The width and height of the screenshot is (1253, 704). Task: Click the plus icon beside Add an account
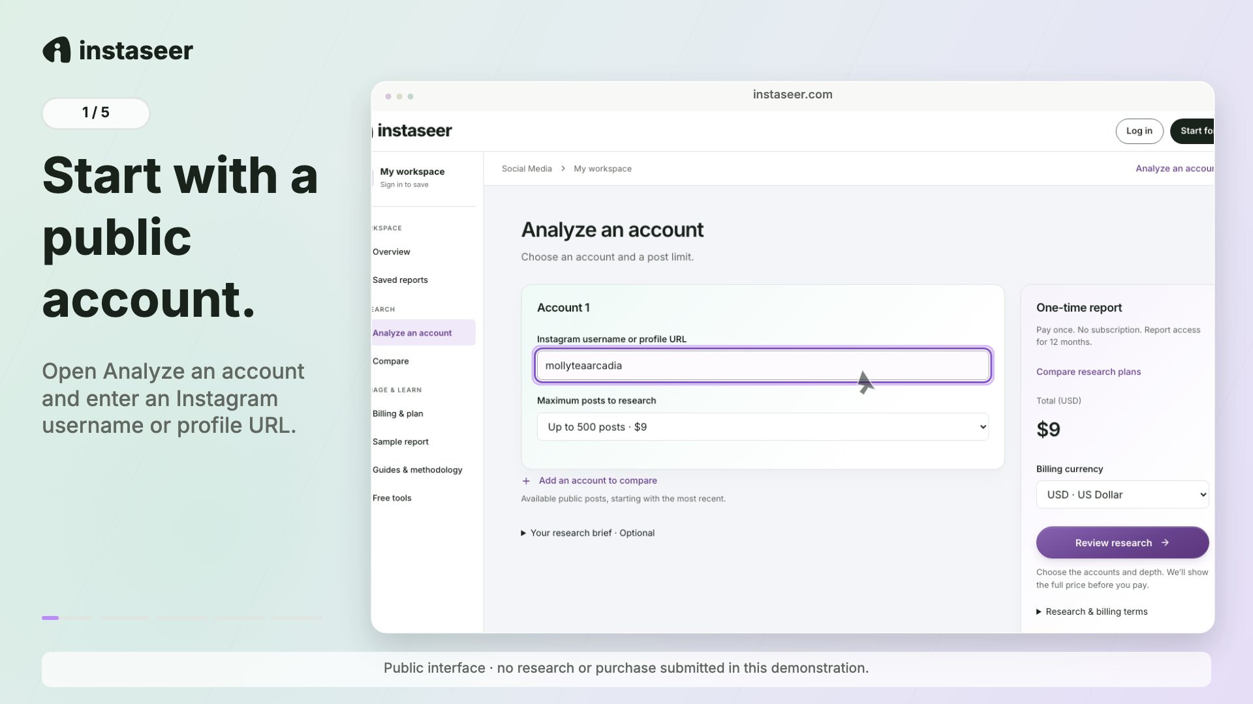pyautogui.click(x=526, y=481)
